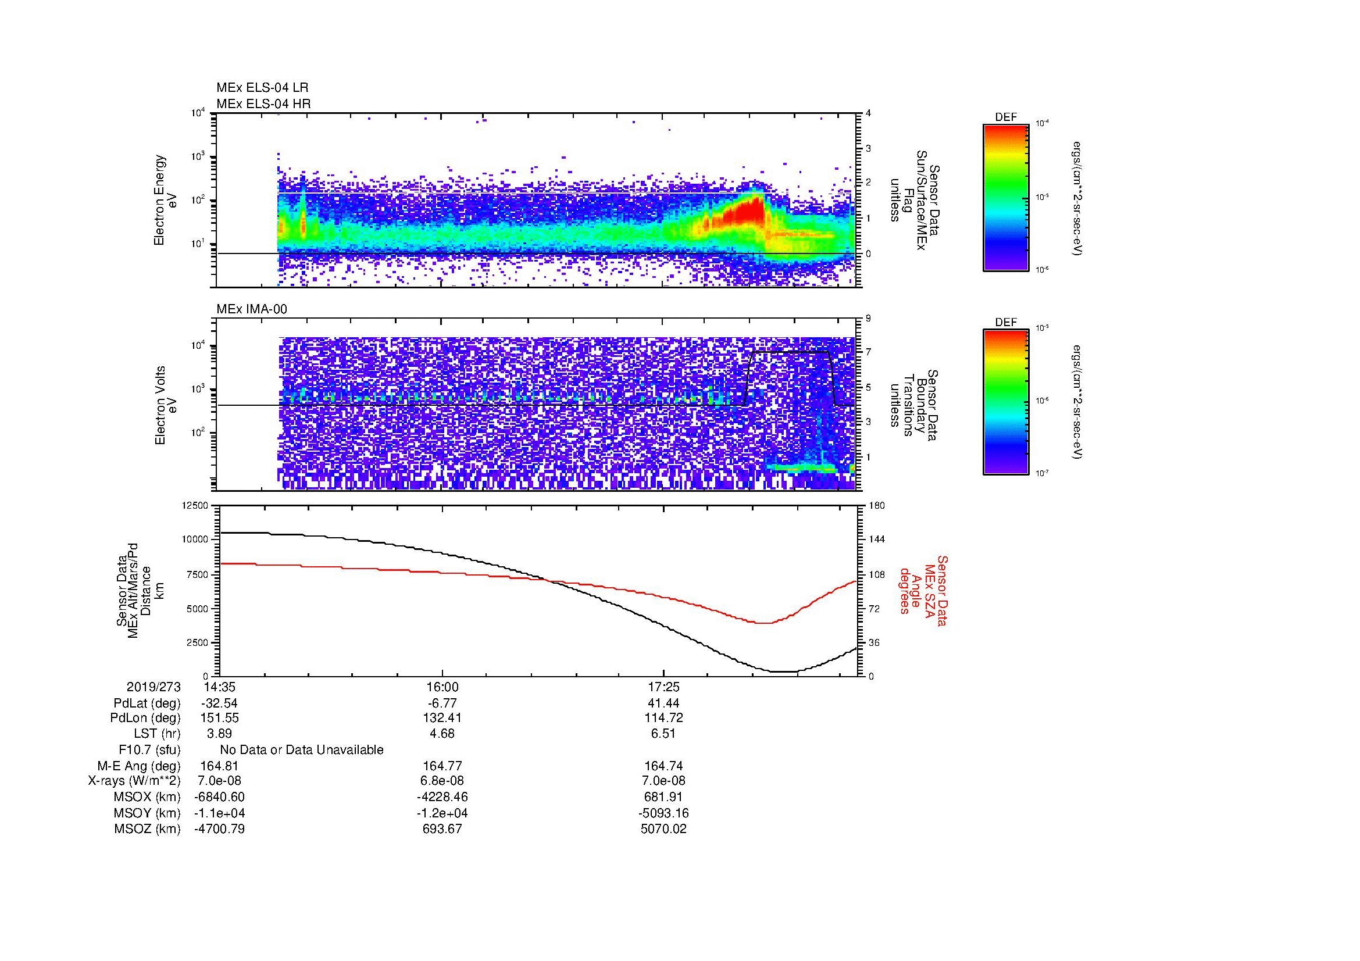
Task: Click the PdLon value '114.72'
Action: [x=664, y=718]
